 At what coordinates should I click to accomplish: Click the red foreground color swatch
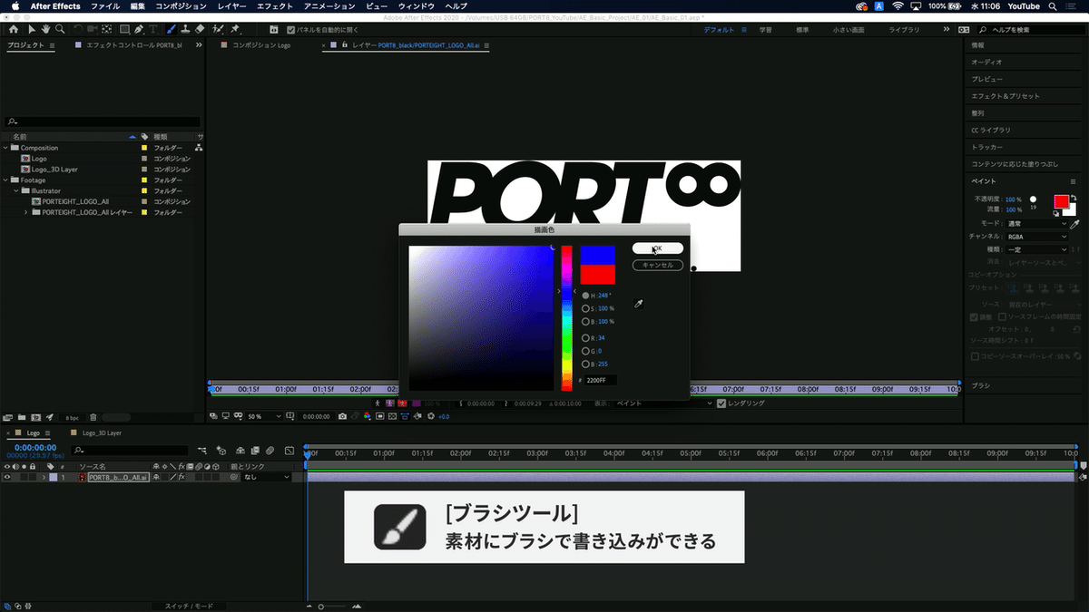1062,202
